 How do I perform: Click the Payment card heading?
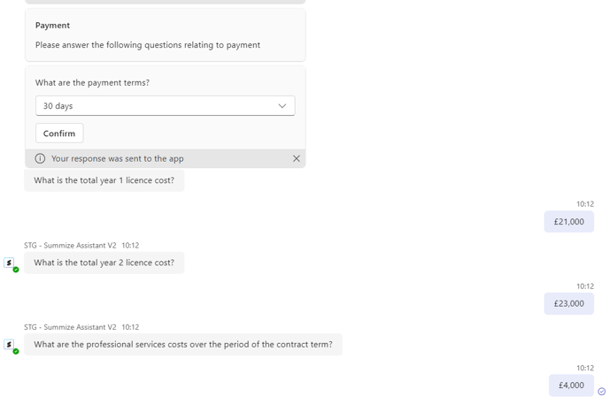tap(53, 26)
